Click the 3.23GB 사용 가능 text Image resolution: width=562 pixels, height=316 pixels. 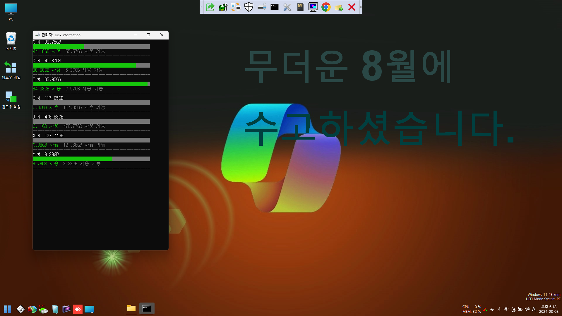[x=82, y=164]
